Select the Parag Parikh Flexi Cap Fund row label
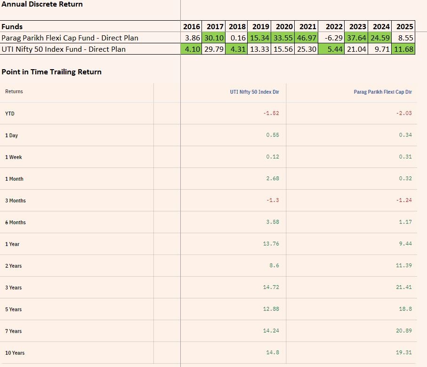Screen dimensions: 427x367 click(70, 38)
